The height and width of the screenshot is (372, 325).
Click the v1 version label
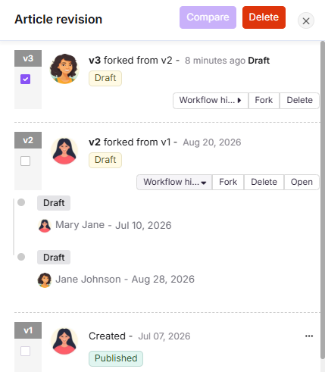click(28, 330)
